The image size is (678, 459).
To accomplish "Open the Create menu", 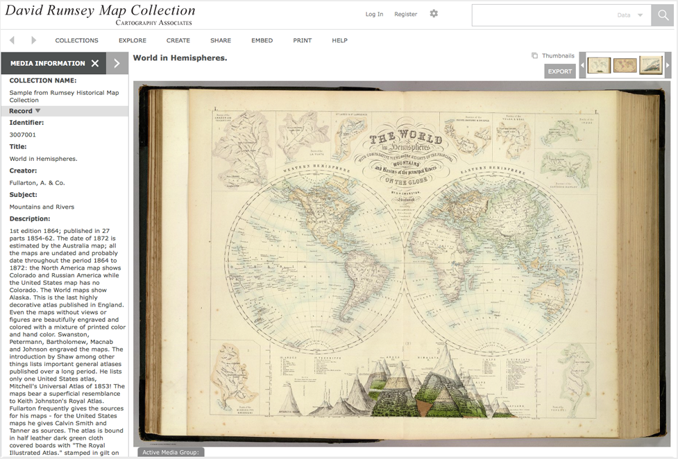I will click(x=178, y=40).
